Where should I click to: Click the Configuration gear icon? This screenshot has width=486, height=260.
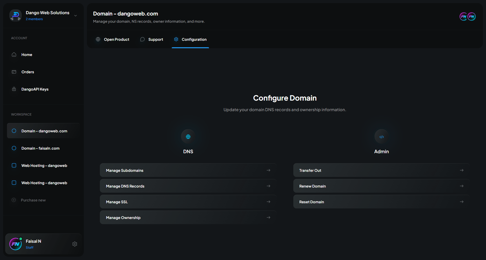click(x=176, y=39)
